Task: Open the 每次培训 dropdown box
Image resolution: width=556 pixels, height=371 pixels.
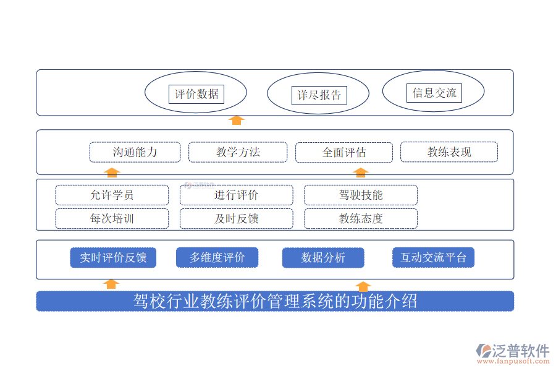Action: [112, 218]
